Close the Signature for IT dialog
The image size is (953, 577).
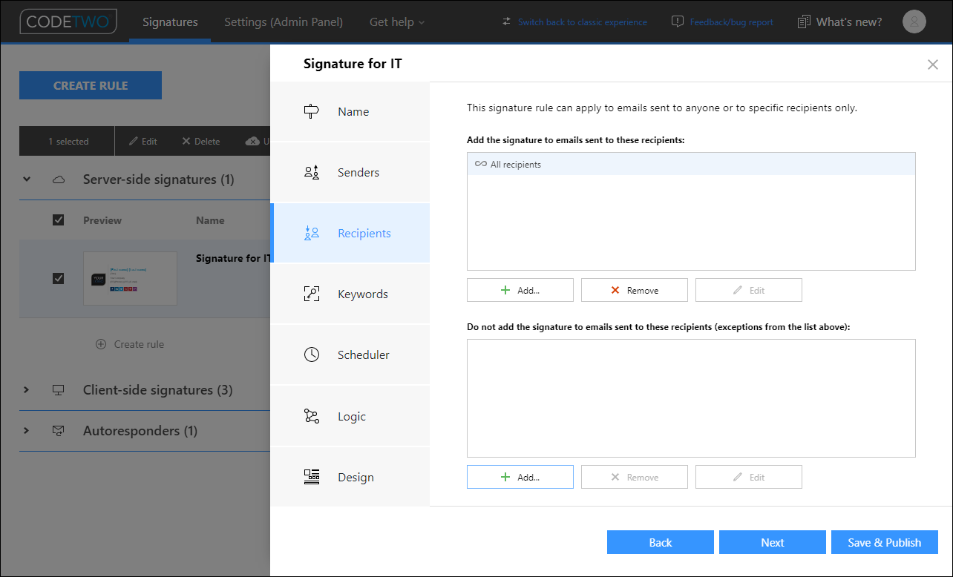coord(933,65)
